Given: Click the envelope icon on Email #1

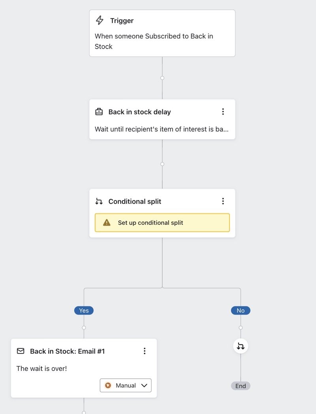Looking at the screenshot, I should (x=21, y=351).
